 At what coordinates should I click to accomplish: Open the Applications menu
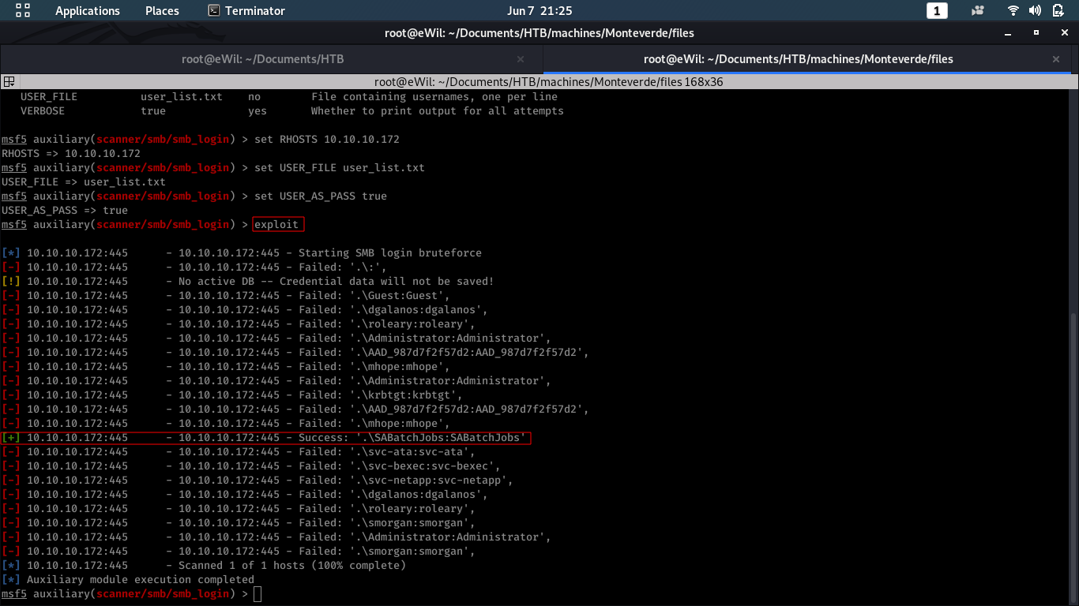coord(88,10)
